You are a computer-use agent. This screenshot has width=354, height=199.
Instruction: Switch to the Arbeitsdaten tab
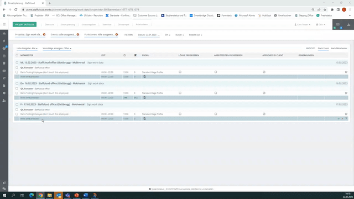pos(142,24)
